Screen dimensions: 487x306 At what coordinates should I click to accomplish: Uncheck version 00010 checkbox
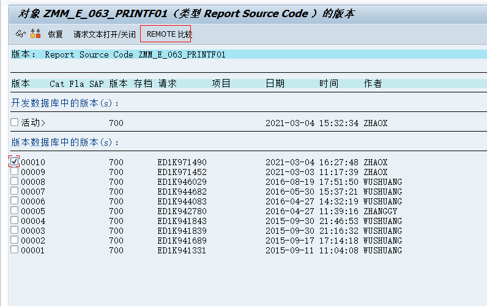point(14,161)
